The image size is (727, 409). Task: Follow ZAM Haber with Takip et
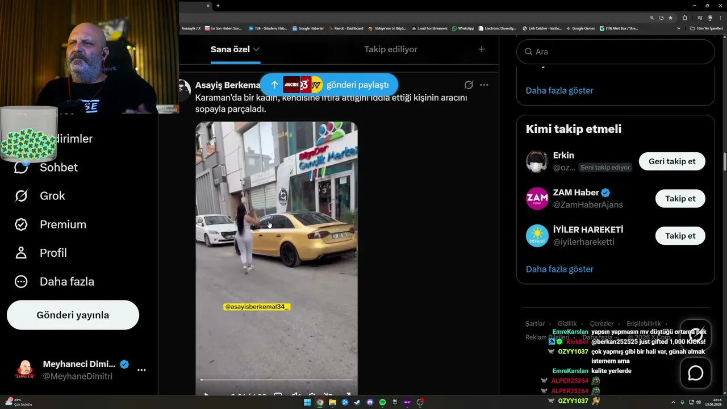coord(680,198)
